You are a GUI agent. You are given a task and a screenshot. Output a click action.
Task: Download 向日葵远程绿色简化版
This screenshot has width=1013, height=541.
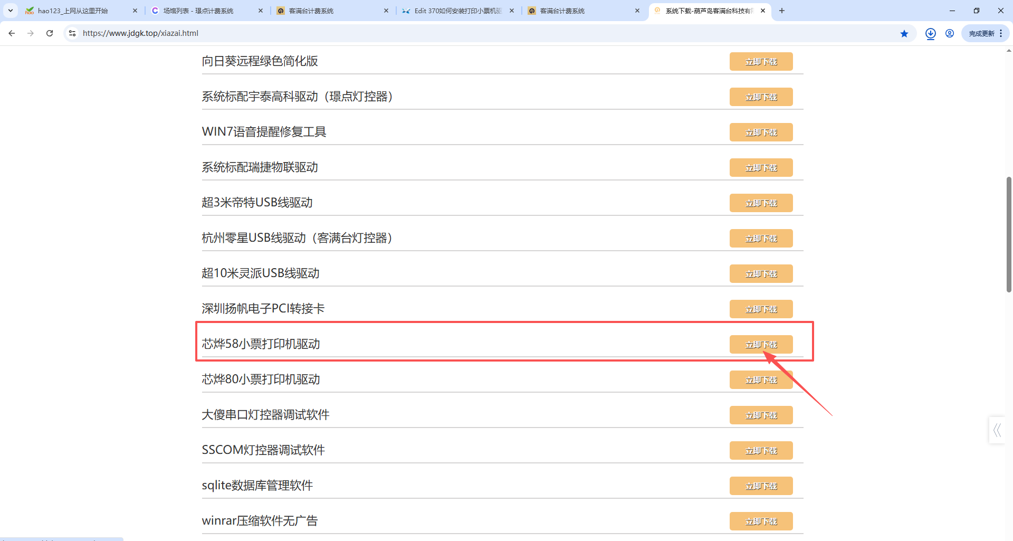[761, 61]
